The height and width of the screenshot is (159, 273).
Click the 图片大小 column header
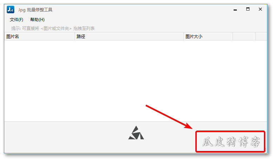208,37
